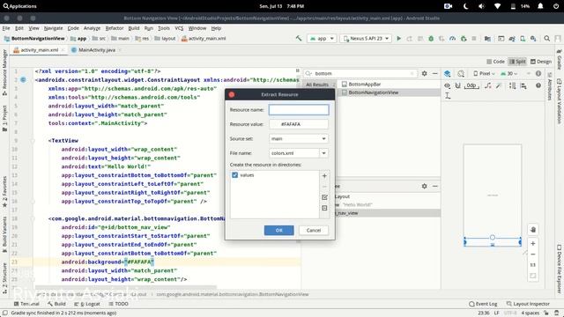
Task: Click the align icon in design toolbar
Action: point(523,85)
